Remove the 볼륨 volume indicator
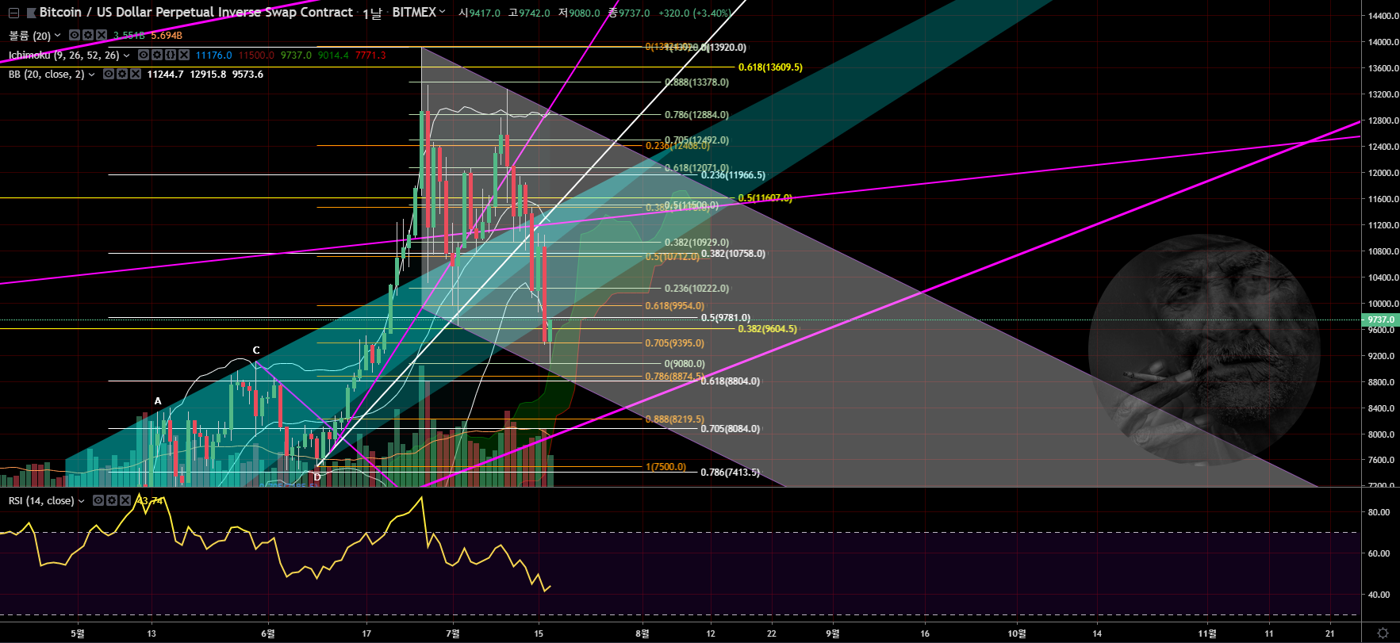The width and height of the screenshot is (1400, 643). 101,35
